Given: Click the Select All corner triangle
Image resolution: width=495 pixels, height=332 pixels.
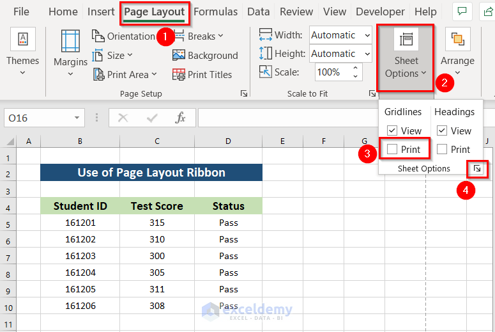Looking at the screenshot, I should click(x=10, y=141).
